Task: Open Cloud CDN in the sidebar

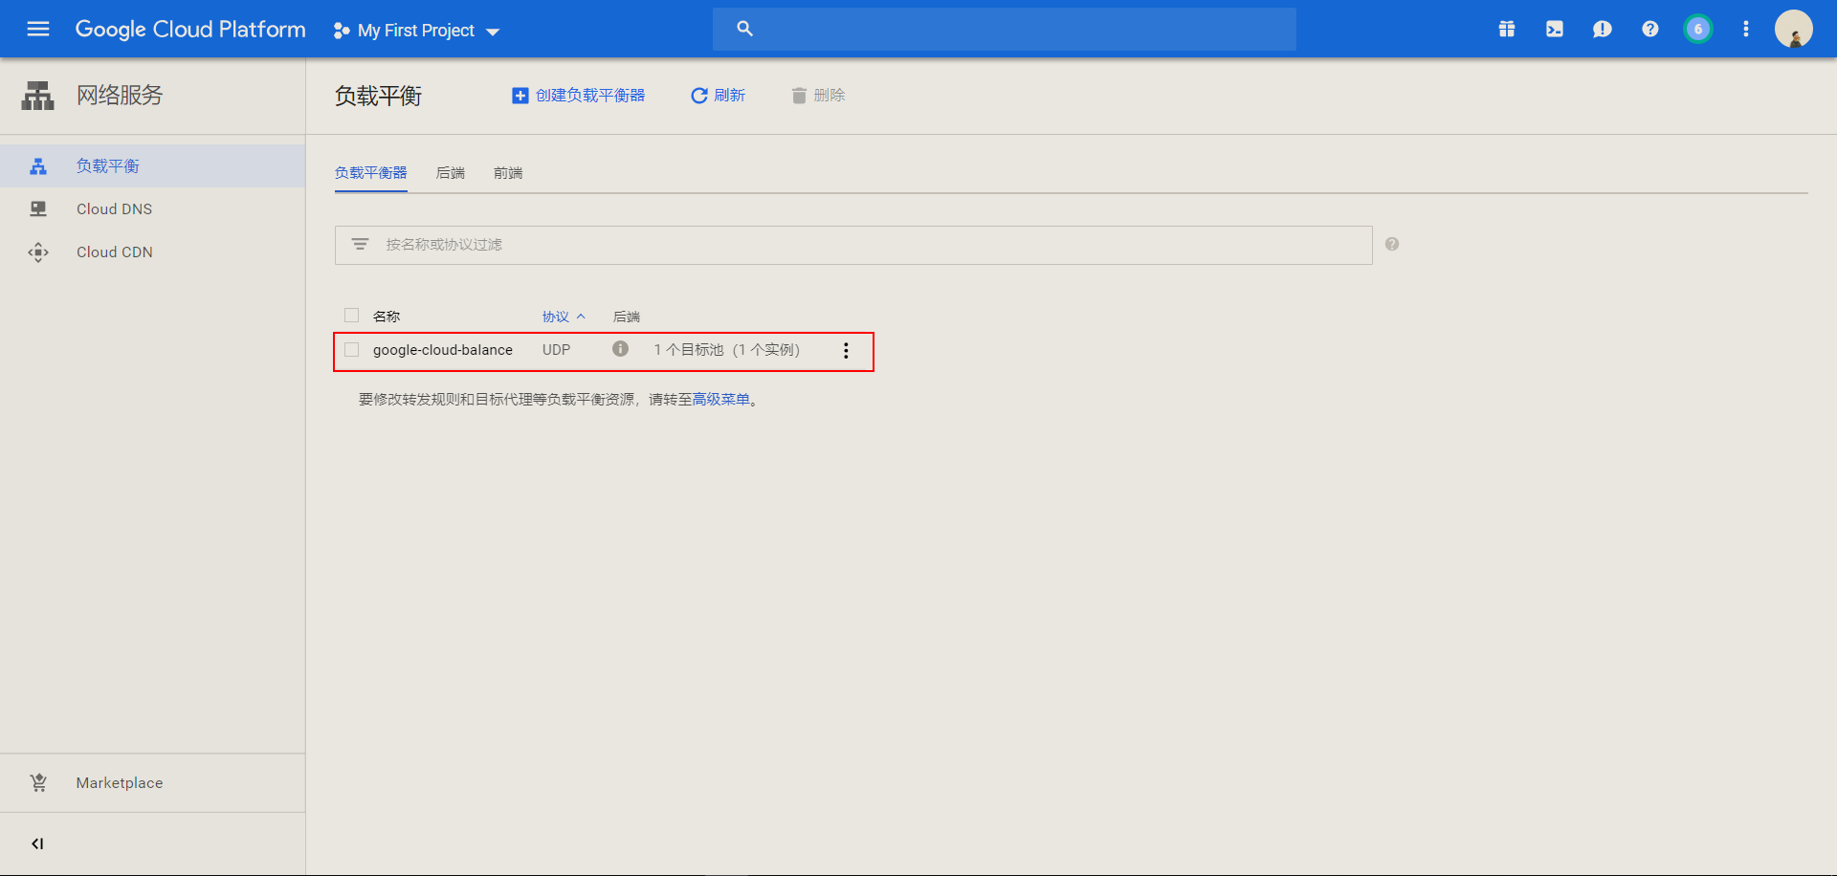Action: (153, 252)
